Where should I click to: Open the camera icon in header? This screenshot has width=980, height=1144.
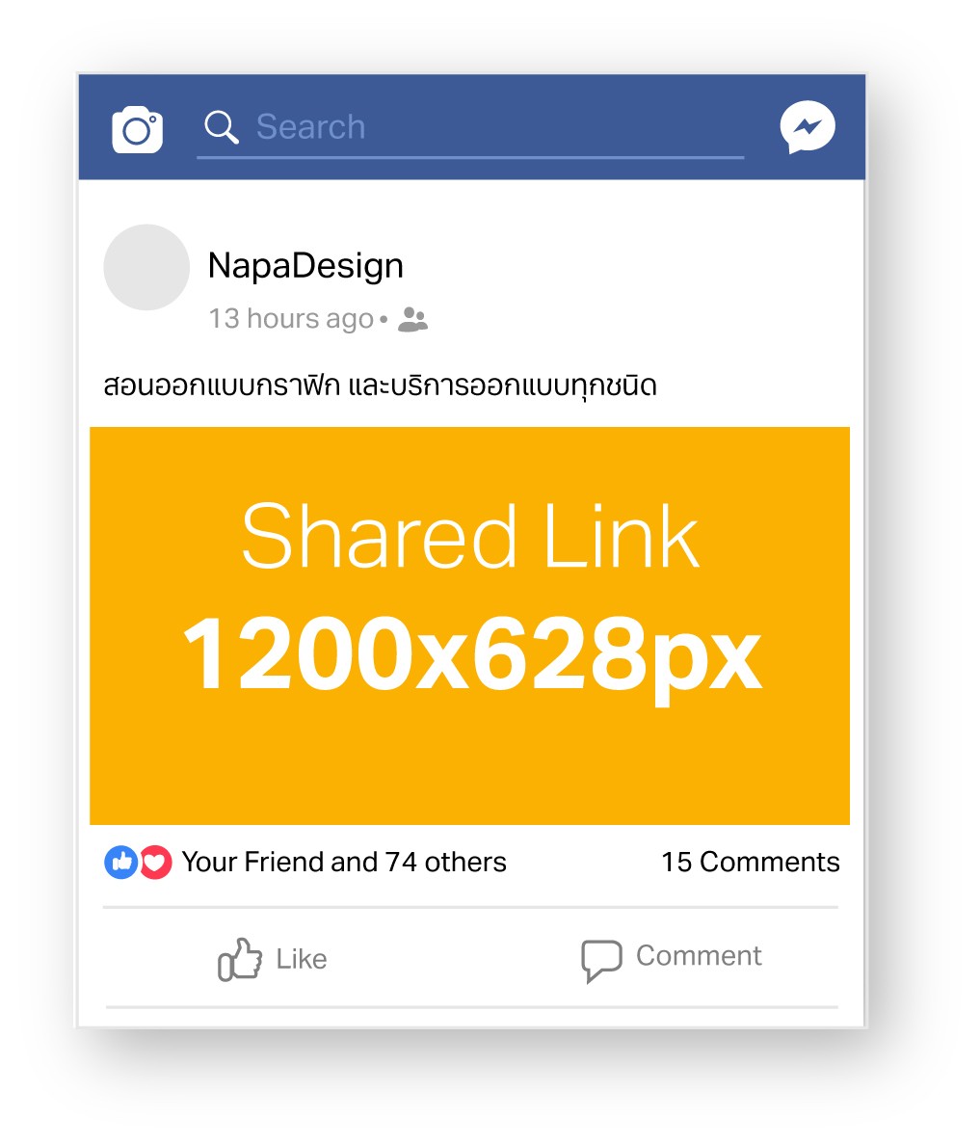click(x=137, y=129)
